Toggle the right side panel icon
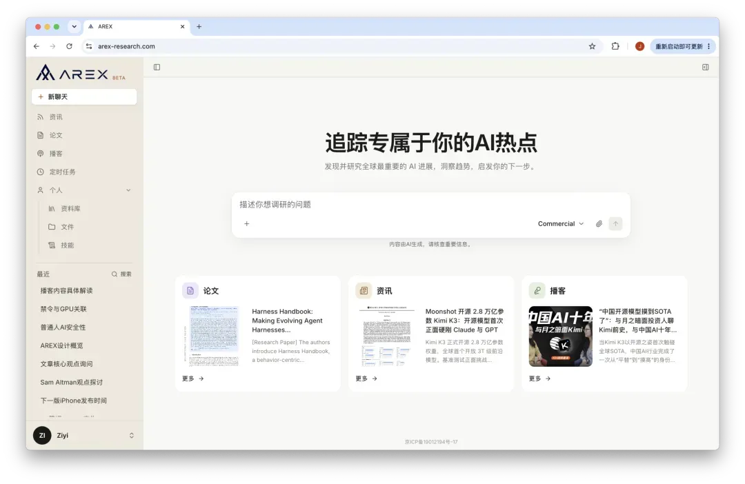Viewport: 745px width, 484px height. coord(706,68)
